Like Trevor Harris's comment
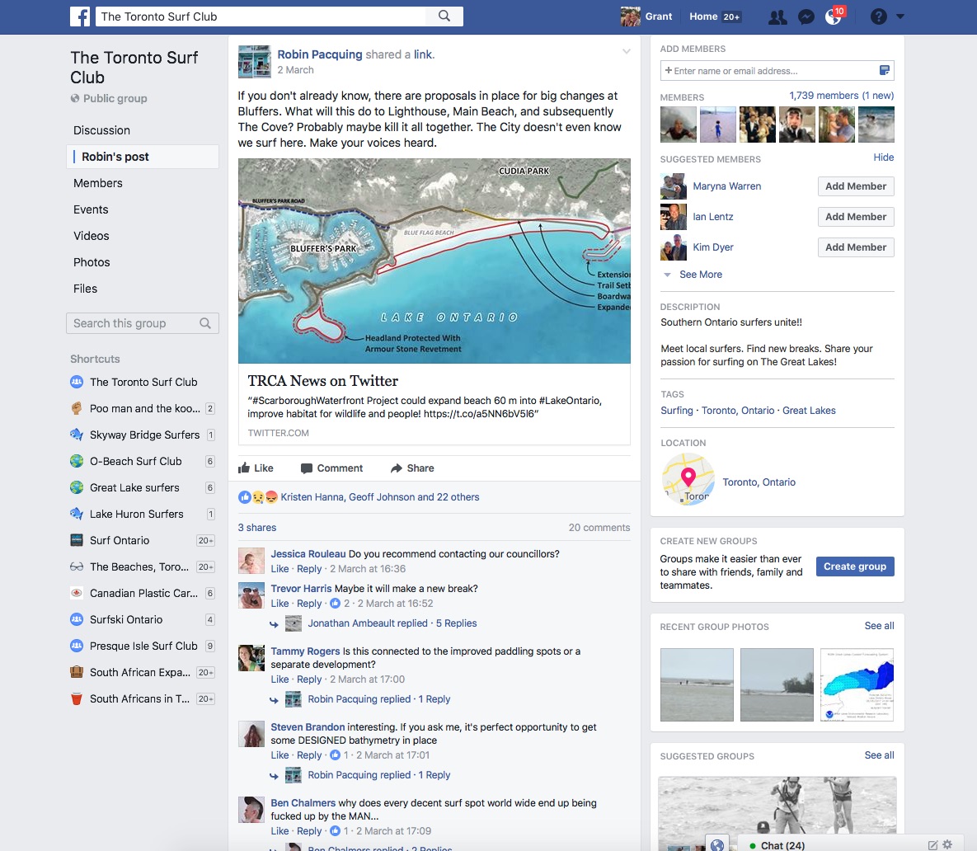Image resolution: width=977 pixels, height=851 pixels. coord(279,604)
